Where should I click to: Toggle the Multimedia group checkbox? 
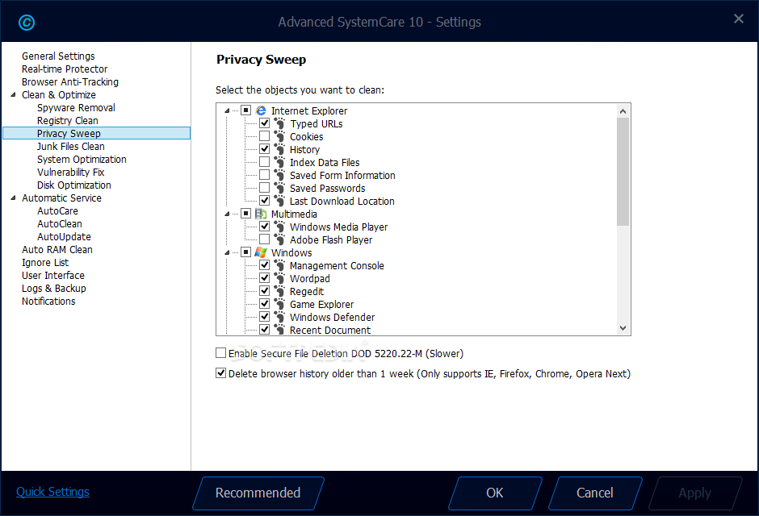pos(246,213)
